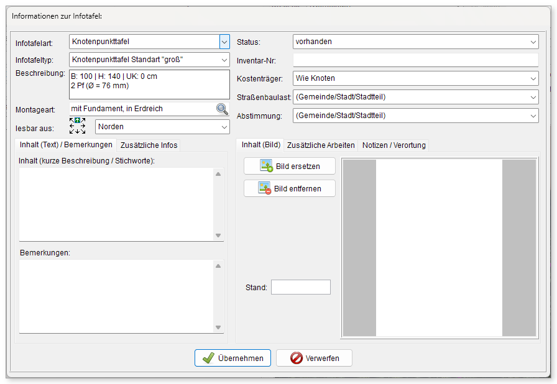Click the 'Infotafelart:' label
557x384 pixels.
pos(34,43)
